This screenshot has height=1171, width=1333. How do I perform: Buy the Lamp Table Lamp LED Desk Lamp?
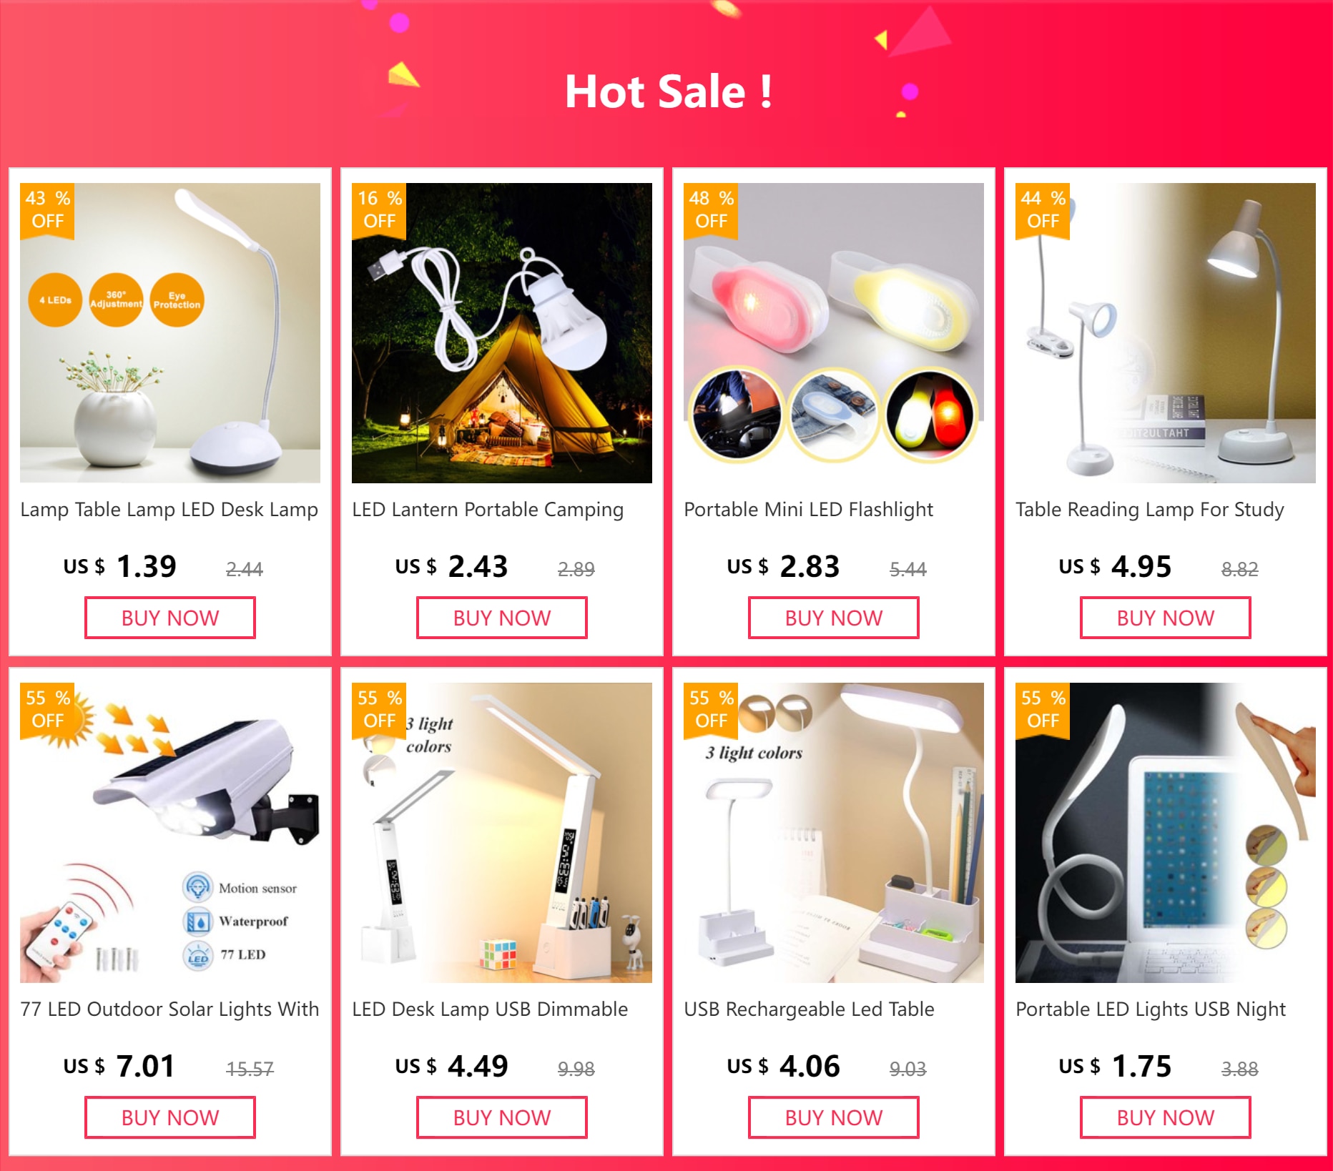tap(170, 618)
